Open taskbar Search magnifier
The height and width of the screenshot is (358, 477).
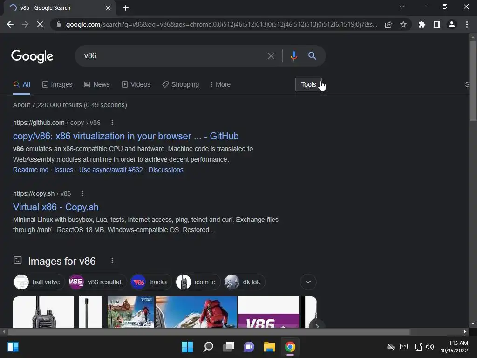208,347
